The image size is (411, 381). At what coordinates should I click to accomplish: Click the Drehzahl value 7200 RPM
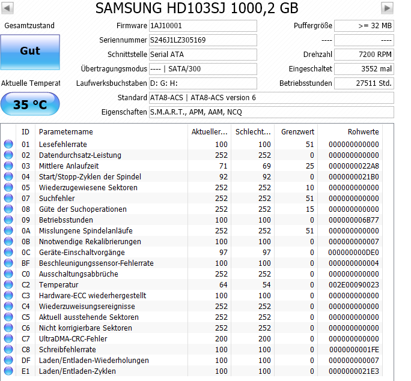pyautogui.click(x=364, y=55)
